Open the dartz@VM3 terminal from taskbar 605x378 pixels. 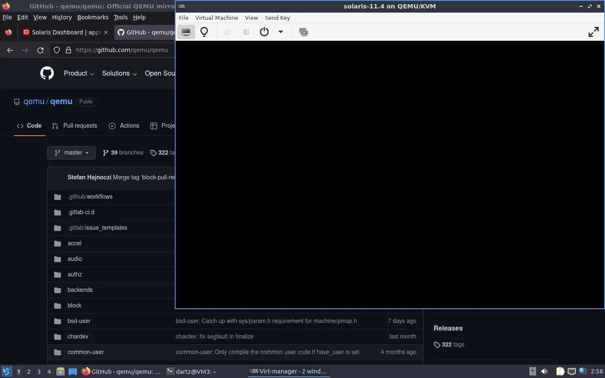tap(192, 371)
